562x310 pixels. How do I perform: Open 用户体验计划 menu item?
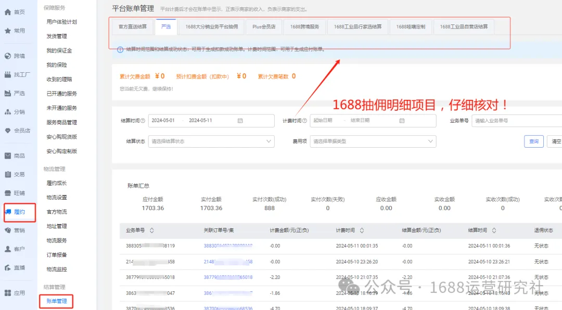(x=61, y=22)
